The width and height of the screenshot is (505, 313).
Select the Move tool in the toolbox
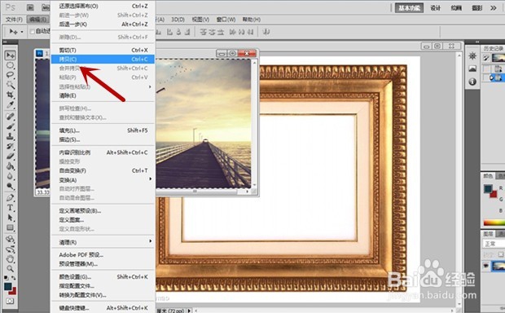(11, 55)
